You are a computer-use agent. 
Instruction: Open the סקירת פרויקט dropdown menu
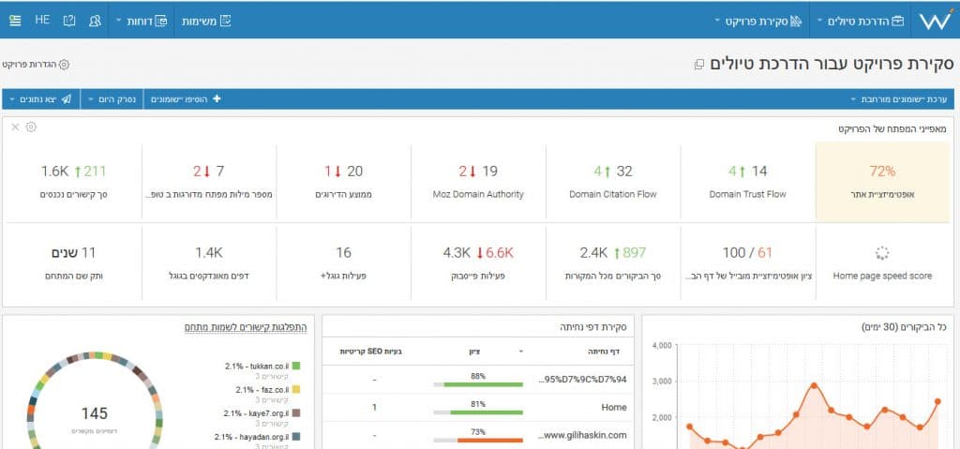coord(757,21)
